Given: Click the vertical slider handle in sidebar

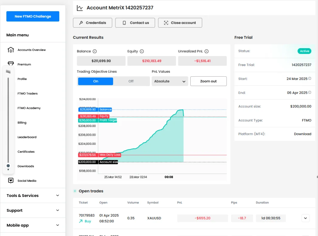Looking at the screenshot, I should (x=8, y=166).
